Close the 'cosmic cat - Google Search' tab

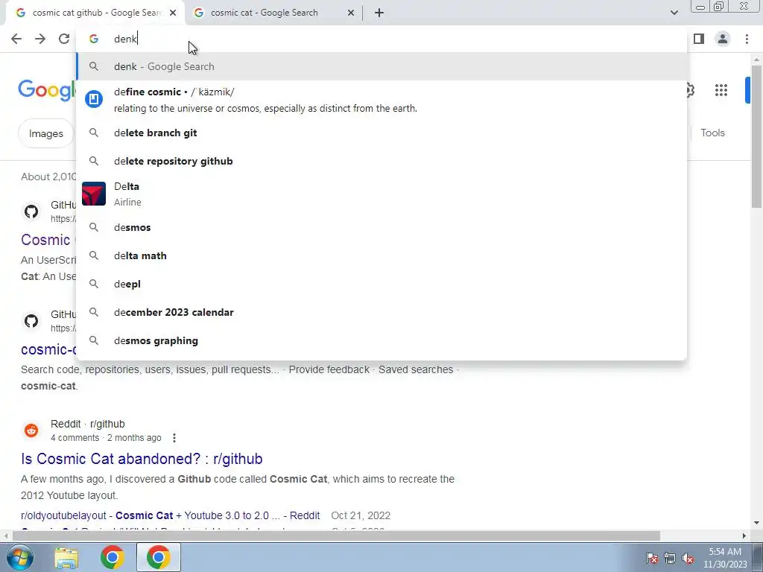(351, 13)
